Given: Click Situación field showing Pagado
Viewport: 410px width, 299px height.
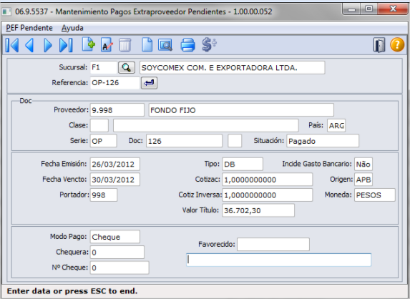Looking at the screenshot, I should tap(323, 141).
